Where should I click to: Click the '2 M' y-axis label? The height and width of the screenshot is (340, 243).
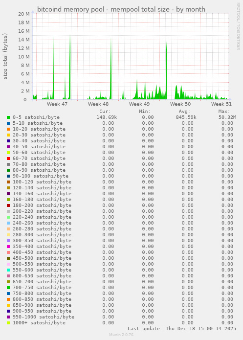click(25, 91)
